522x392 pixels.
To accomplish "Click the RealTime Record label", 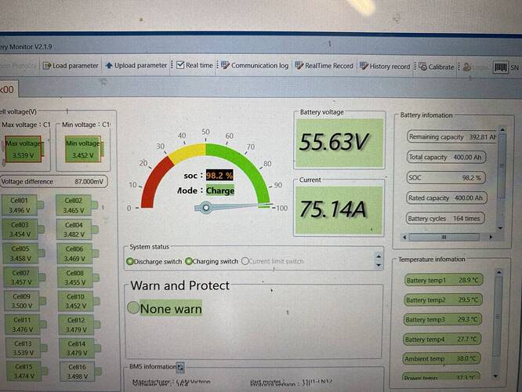I will click(x=329, y=66).
